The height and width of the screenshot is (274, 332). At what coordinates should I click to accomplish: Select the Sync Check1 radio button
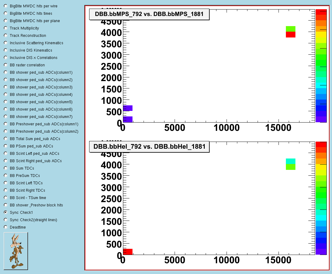point(6,213)
